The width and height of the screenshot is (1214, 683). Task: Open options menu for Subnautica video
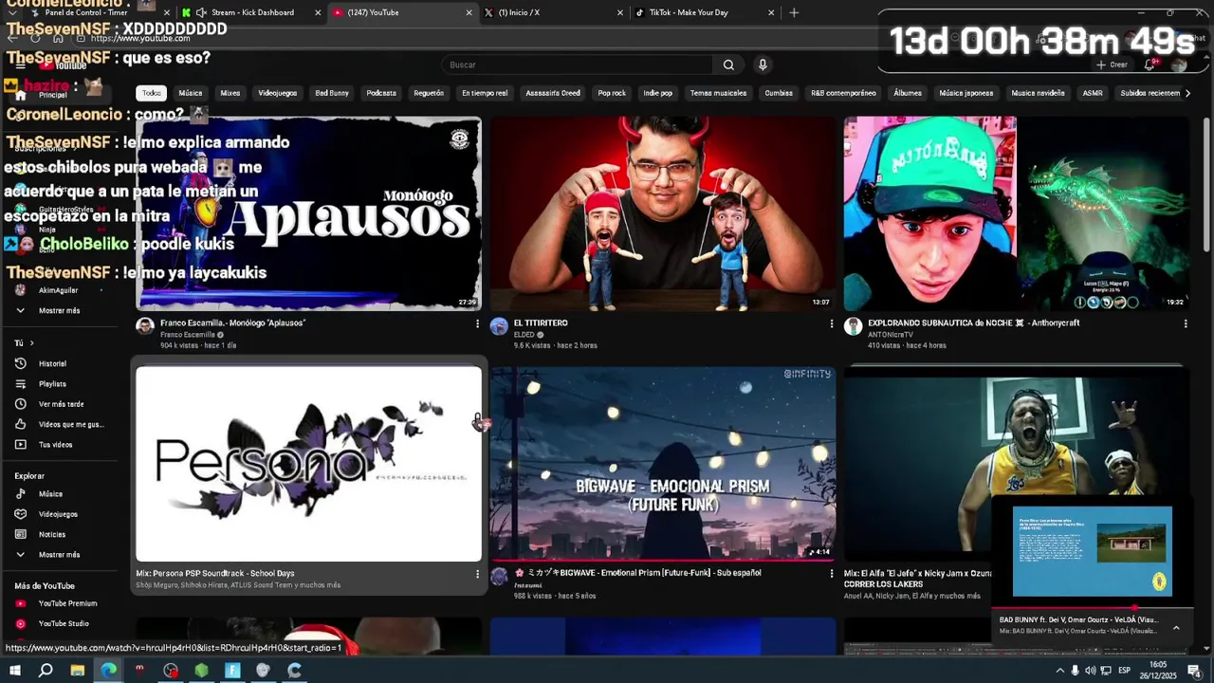coord(1186,323)
